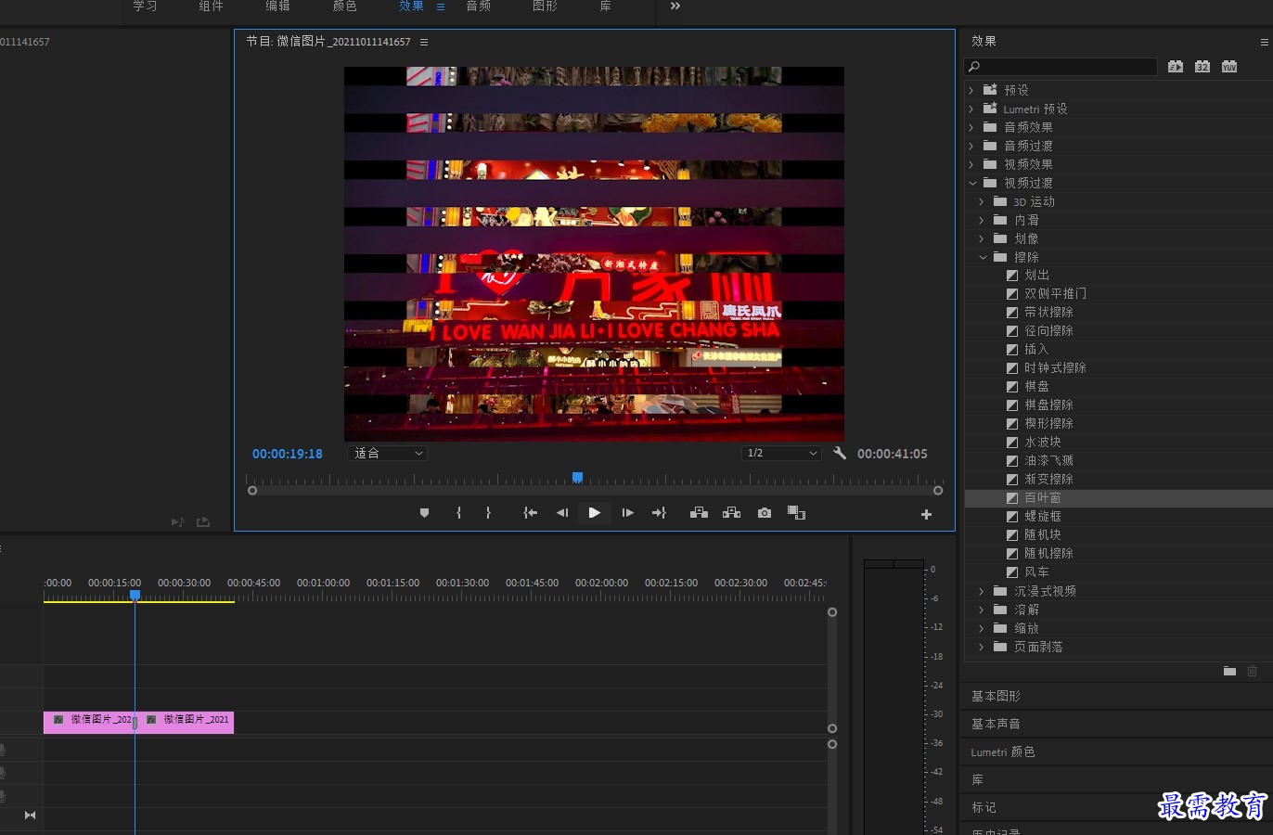Show more workspaces via double-arrow
The image size is (1273, 835).
pos(675,6)
